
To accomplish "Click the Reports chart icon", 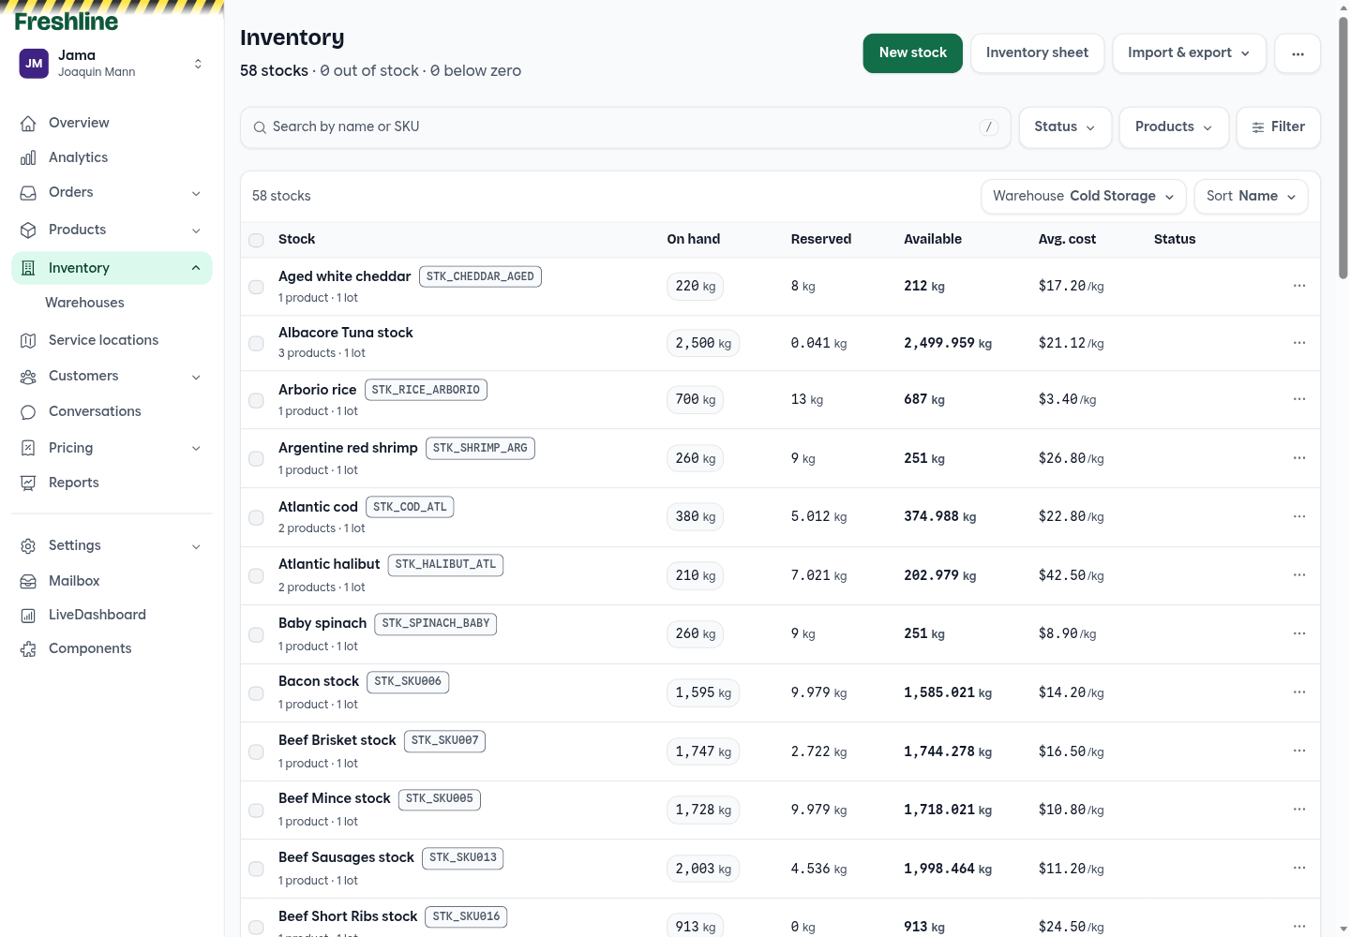I will pos(28,483).
